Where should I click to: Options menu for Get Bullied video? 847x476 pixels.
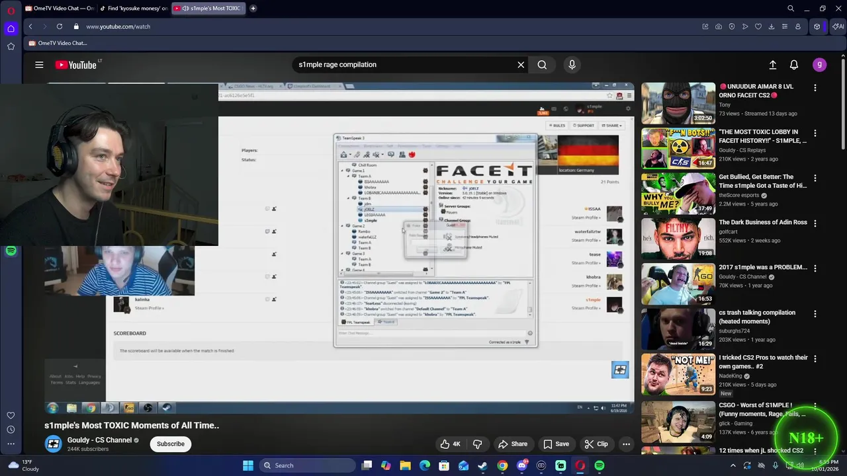coord(815,178)
